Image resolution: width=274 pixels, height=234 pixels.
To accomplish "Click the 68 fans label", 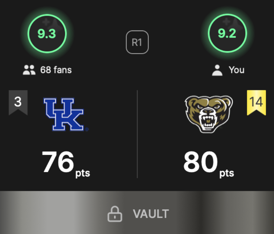I will coord(56,70).
